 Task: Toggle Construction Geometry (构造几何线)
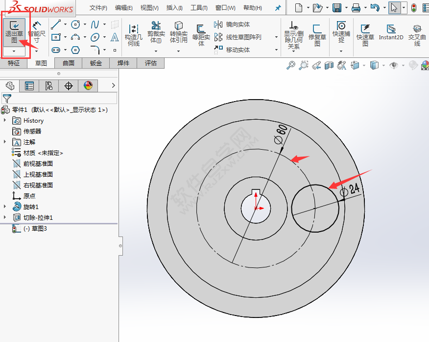134,35
